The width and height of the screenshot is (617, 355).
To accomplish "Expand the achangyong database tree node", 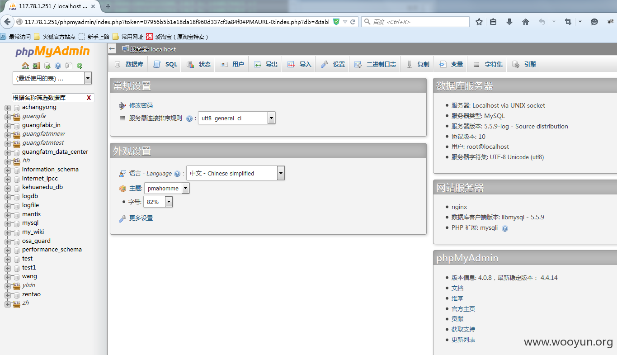I will pyautogui.click(x=7, y=108).
